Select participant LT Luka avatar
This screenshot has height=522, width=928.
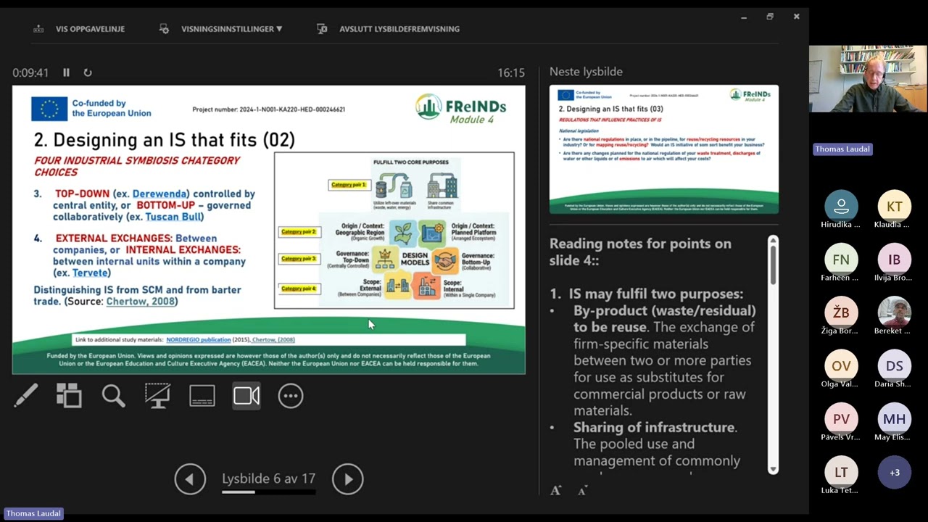click(x=841, y=472)
